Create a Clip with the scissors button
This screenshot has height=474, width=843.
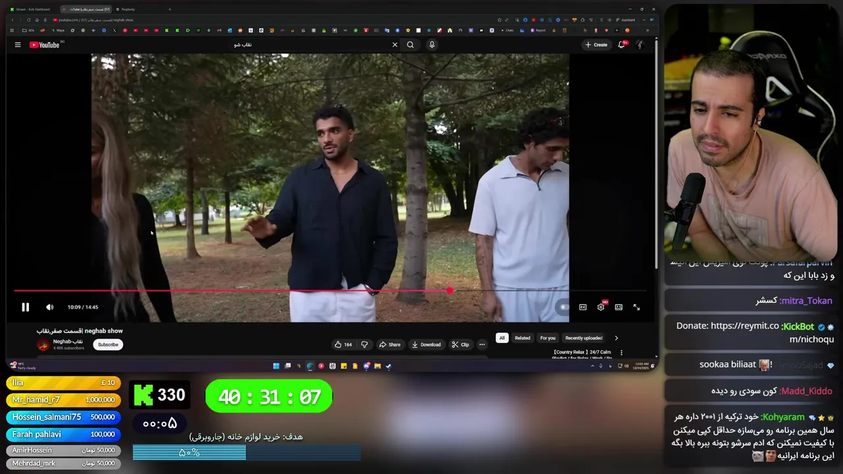pos(460,344)
